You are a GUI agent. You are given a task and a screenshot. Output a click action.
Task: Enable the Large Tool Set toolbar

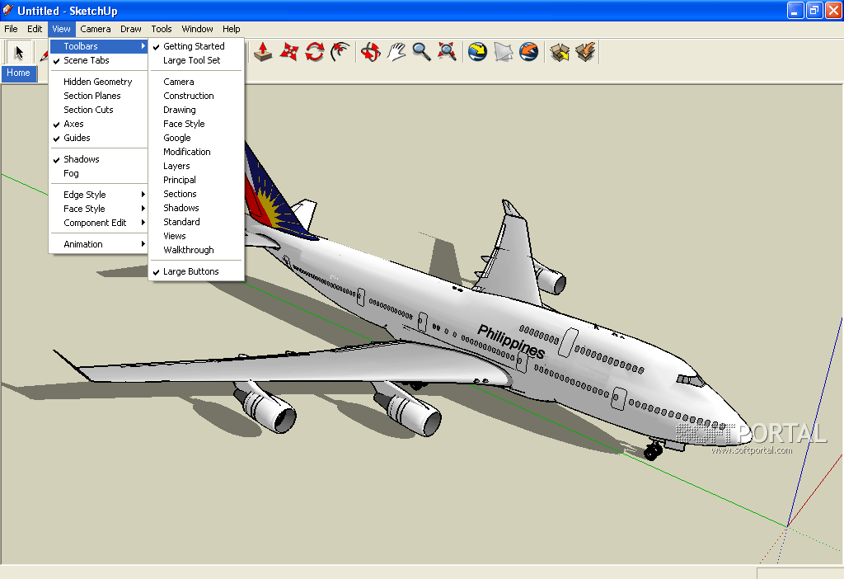point(196,60)
